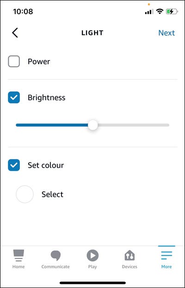Open the Devices house icon

tap(129, 255)
